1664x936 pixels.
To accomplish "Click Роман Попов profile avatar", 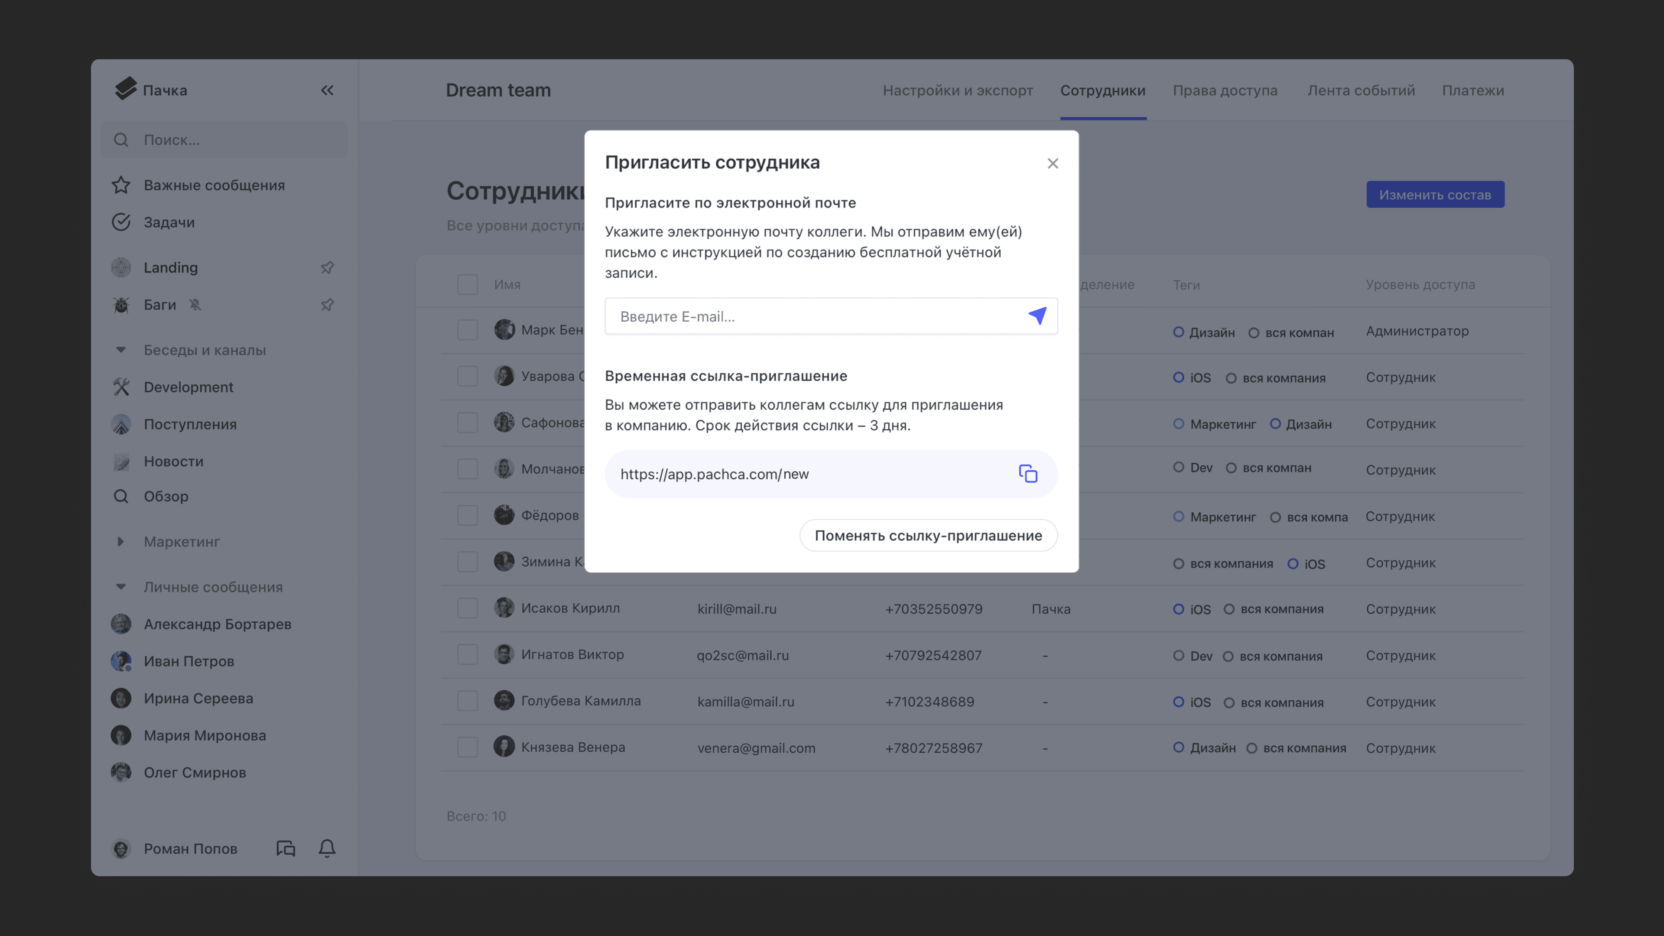I will click(x=121, y=849).
